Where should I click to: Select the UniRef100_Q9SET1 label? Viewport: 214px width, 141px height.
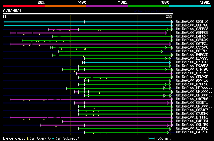(192, 103)
